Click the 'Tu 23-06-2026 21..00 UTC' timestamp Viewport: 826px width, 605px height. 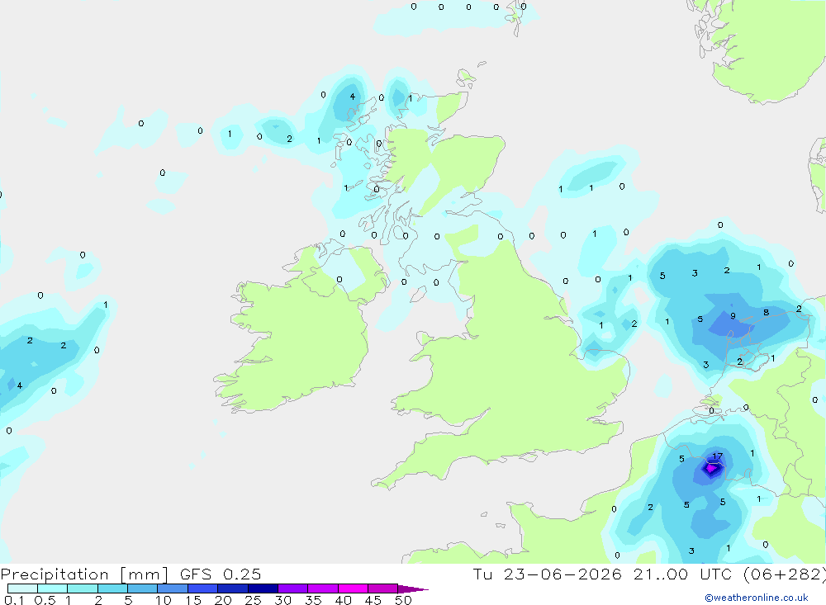click(605, 574)
